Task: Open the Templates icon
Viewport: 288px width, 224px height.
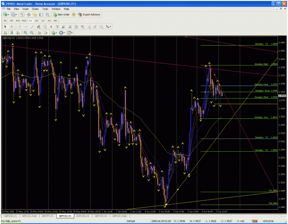Action: coord(69,33)
